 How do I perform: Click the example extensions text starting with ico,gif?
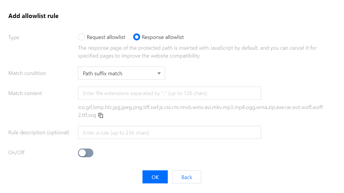point(200,108)
